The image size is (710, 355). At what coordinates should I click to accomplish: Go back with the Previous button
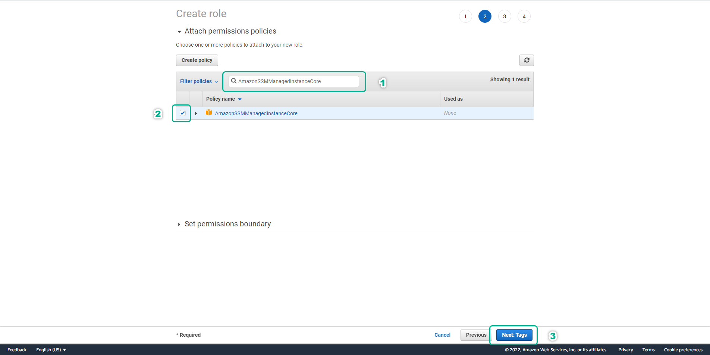[x=476, y=335]
